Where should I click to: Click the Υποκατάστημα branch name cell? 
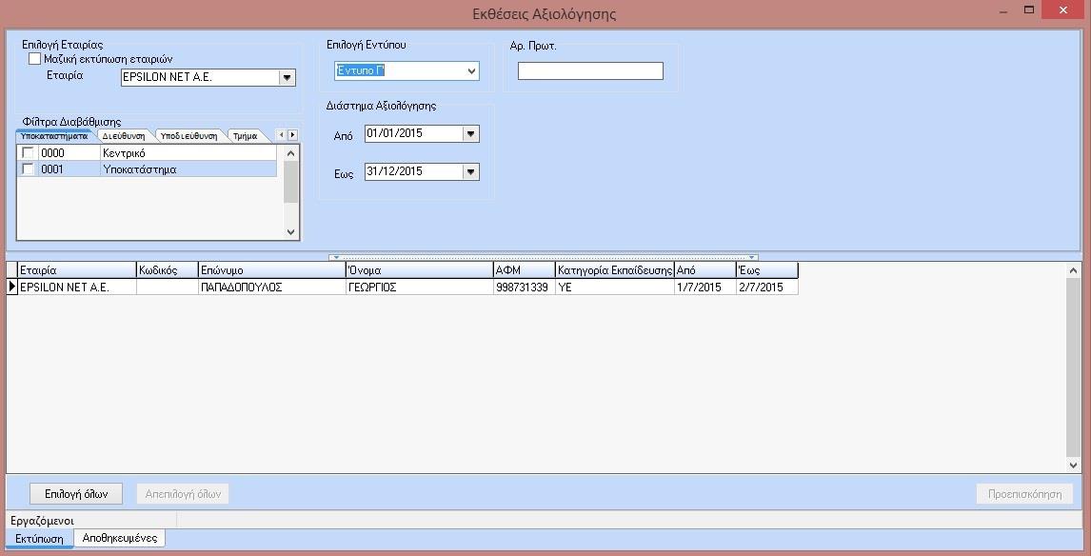188,169
